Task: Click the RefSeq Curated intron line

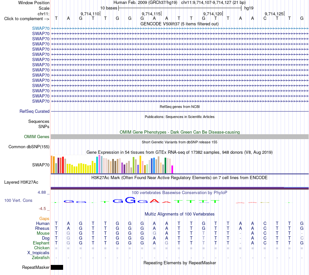Action: tap(180, 111)
